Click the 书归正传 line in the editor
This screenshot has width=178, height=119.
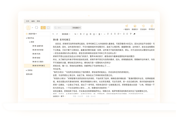click(57, 69)
